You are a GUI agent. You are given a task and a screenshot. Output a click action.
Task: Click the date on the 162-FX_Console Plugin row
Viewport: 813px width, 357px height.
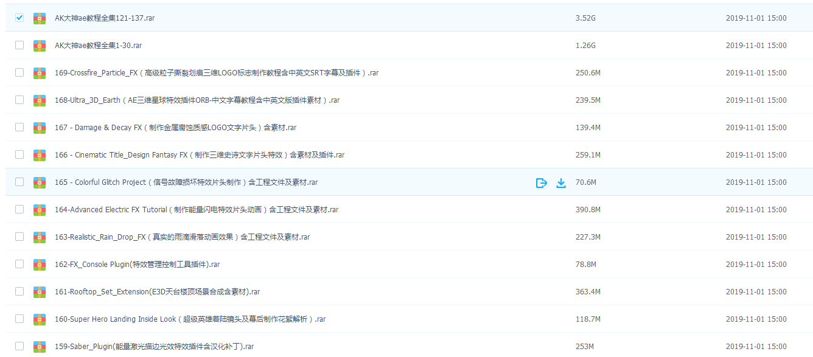(756, 265)
